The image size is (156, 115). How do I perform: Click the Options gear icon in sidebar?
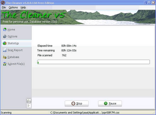tap(5, 36)
